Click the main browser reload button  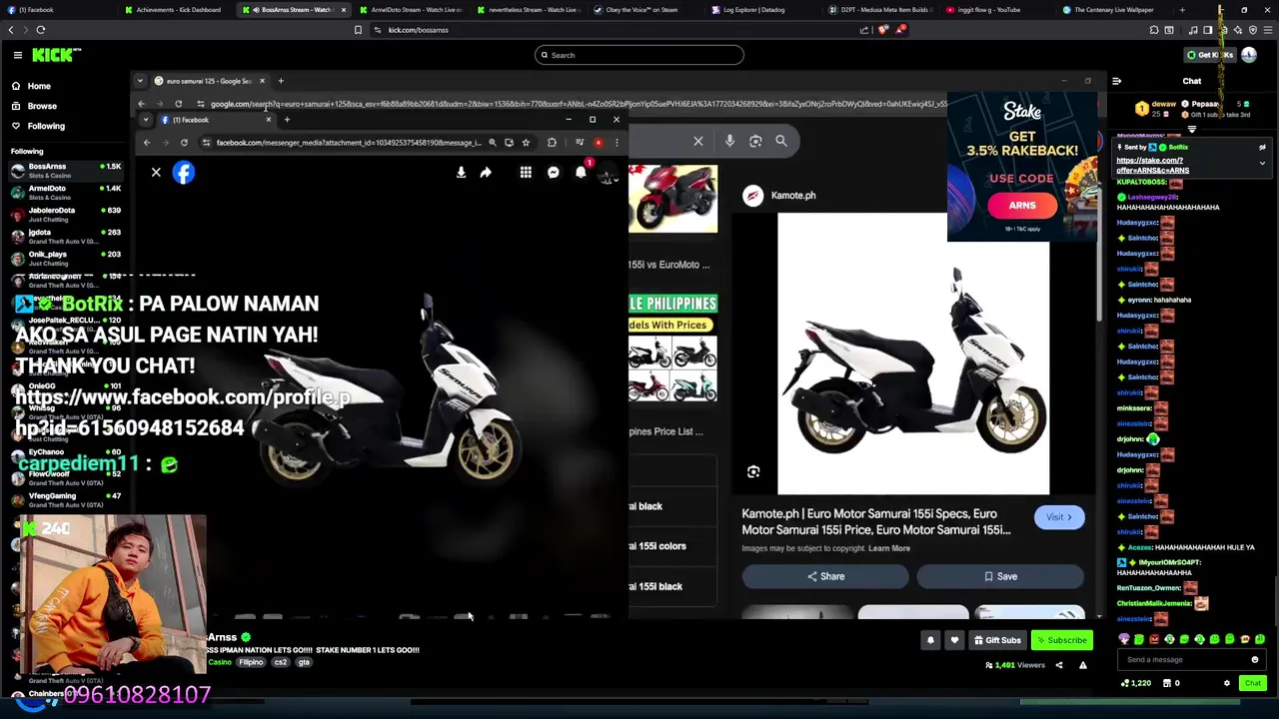(x=41, y=30)
